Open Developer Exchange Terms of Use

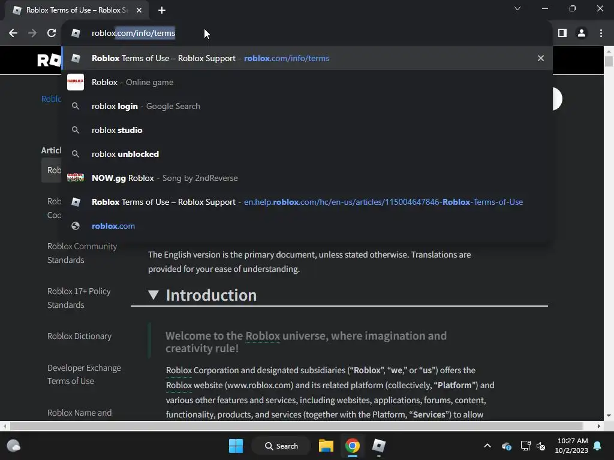pyautogui.click(x=84, y=374)
